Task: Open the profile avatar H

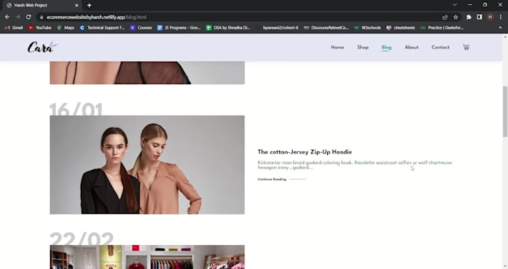Action: (x=490, y=17)
